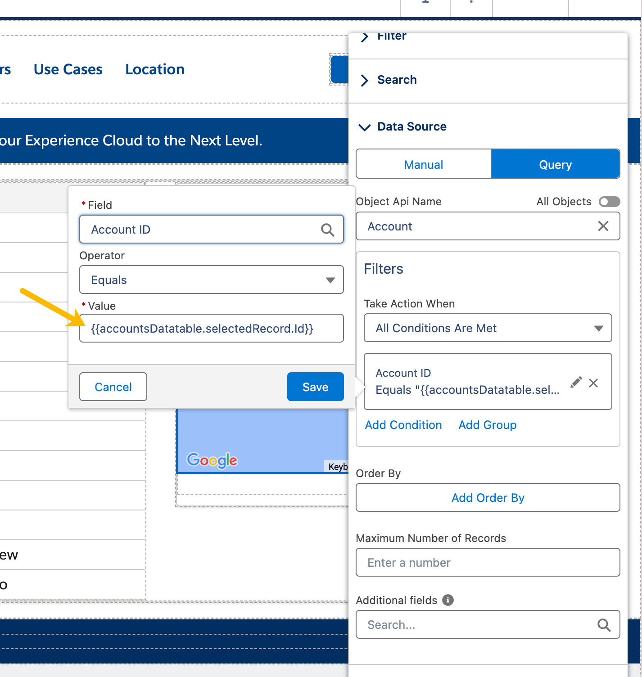Click the Add Condition link
The width and height of the screenshot is (642, 677).
(403, 425)
